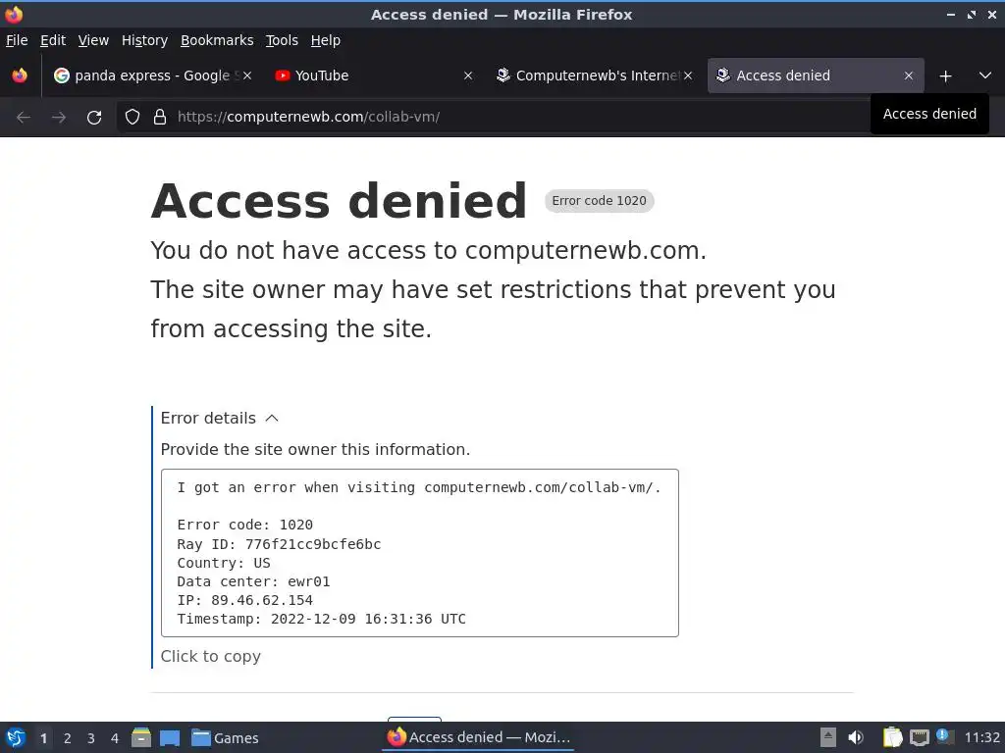The width and height of the screenshot is (1005, 753).
Task: Close the Access denied tab
Action: [908, 75]
